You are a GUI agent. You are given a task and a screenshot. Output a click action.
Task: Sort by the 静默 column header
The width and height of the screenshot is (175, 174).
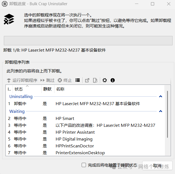tap(48, 89)
